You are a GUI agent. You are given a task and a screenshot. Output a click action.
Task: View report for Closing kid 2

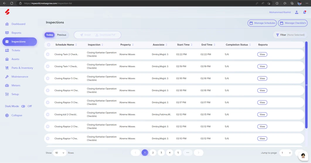[x=262, y=115]
